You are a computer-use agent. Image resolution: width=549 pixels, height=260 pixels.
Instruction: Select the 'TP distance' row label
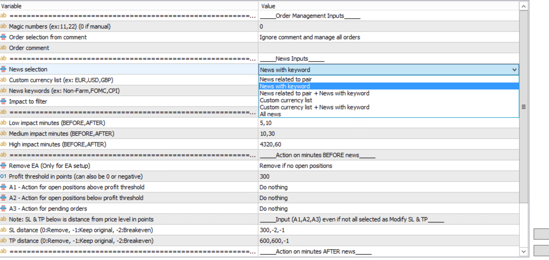click(81, 241)
